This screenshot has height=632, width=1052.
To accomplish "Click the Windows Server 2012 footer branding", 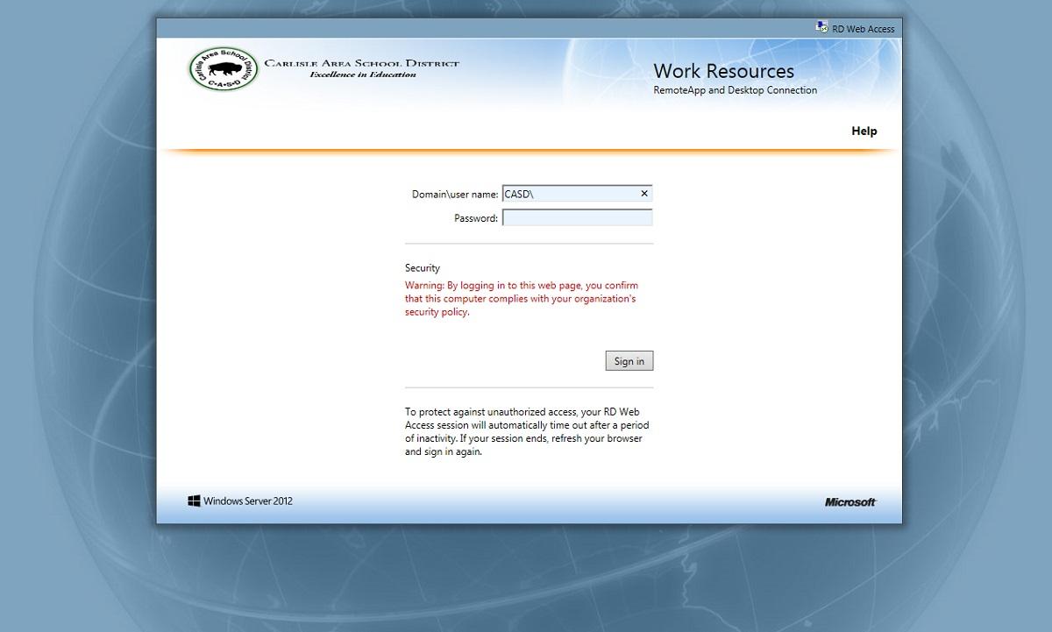I will 247,501.
